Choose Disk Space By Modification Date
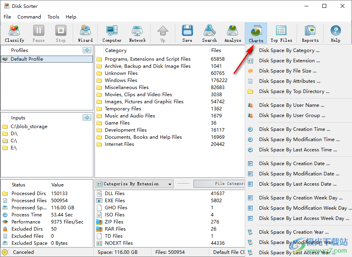 tap(299, 174)
